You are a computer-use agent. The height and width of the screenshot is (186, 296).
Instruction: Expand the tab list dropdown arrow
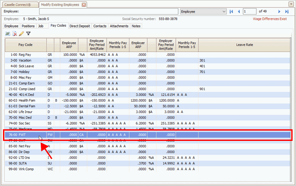click(292, 4)
